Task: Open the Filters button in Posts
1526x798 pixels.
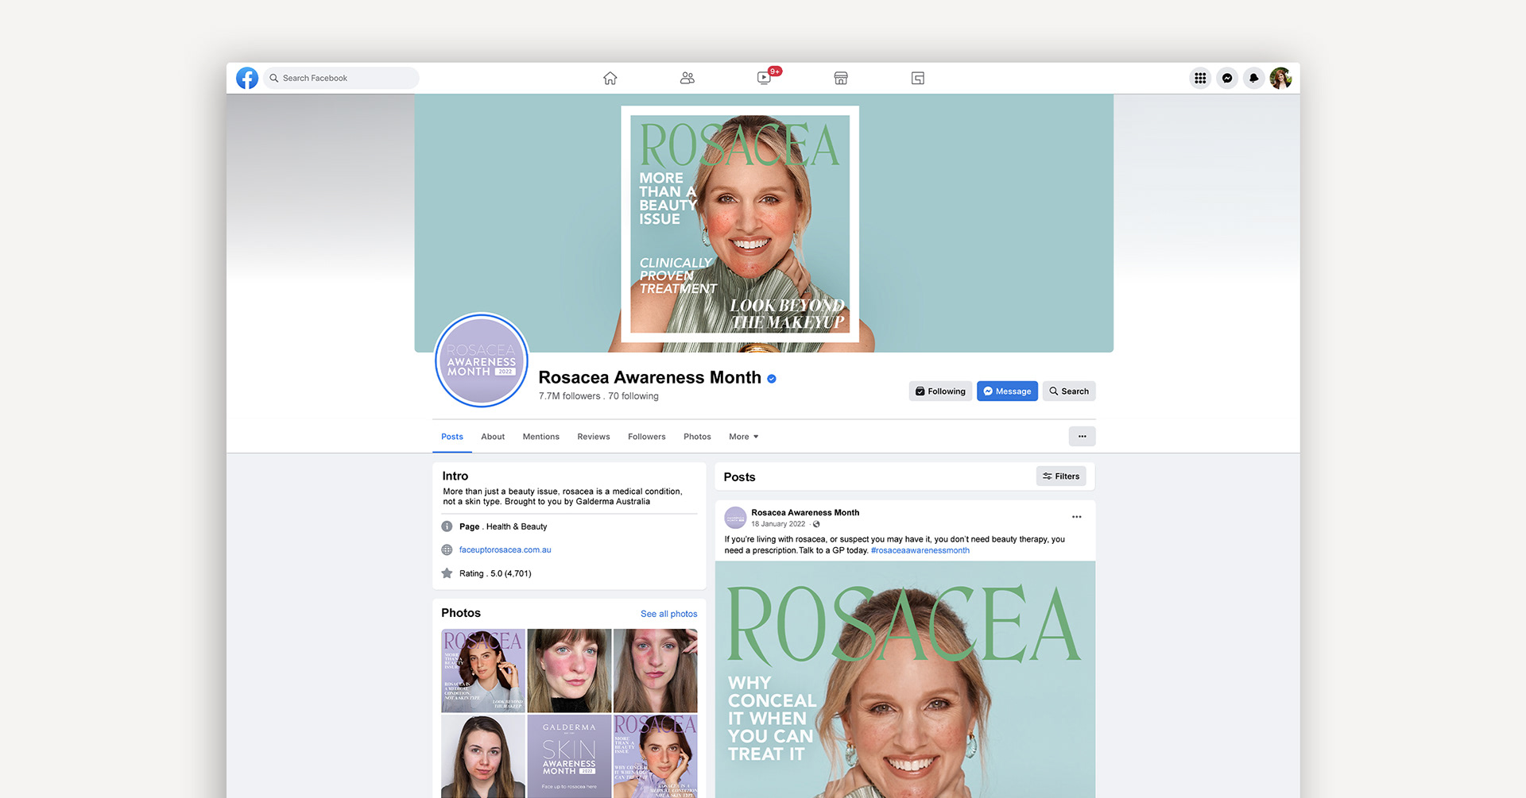Action: pos(1061,476)
